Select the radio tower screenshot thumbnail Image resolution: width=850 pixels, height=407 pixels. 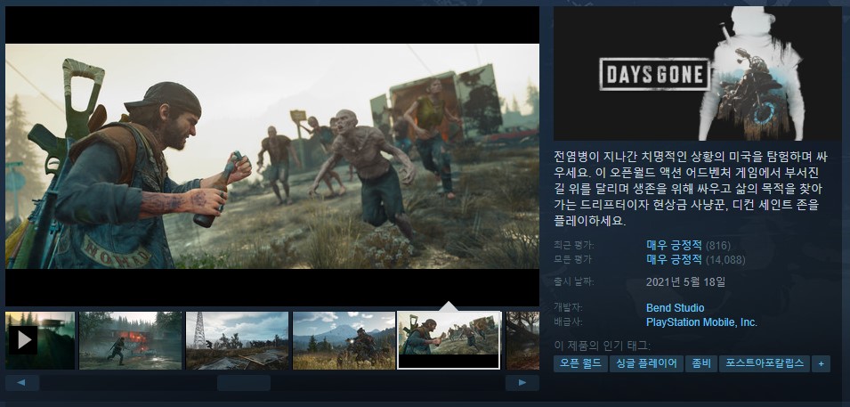point(237,340)
